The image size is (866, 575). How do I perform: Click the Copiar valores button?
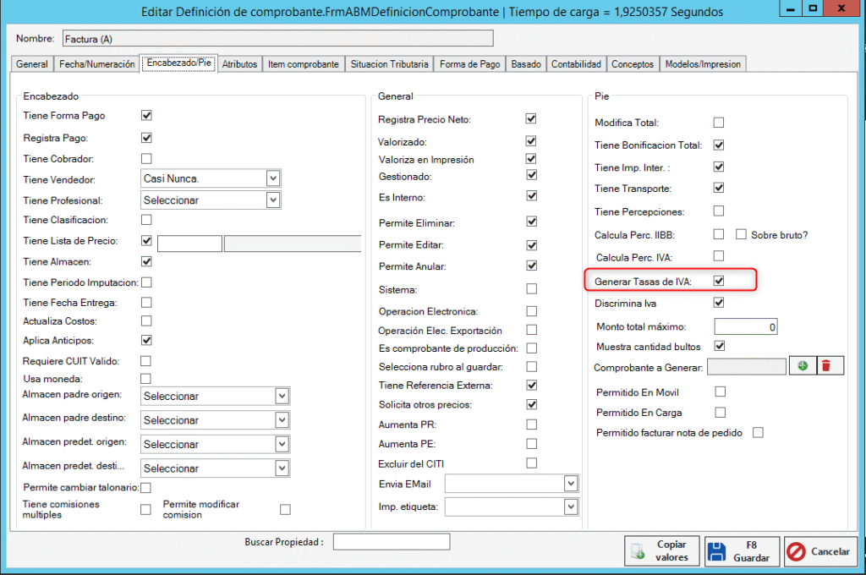tap(661, 551)
